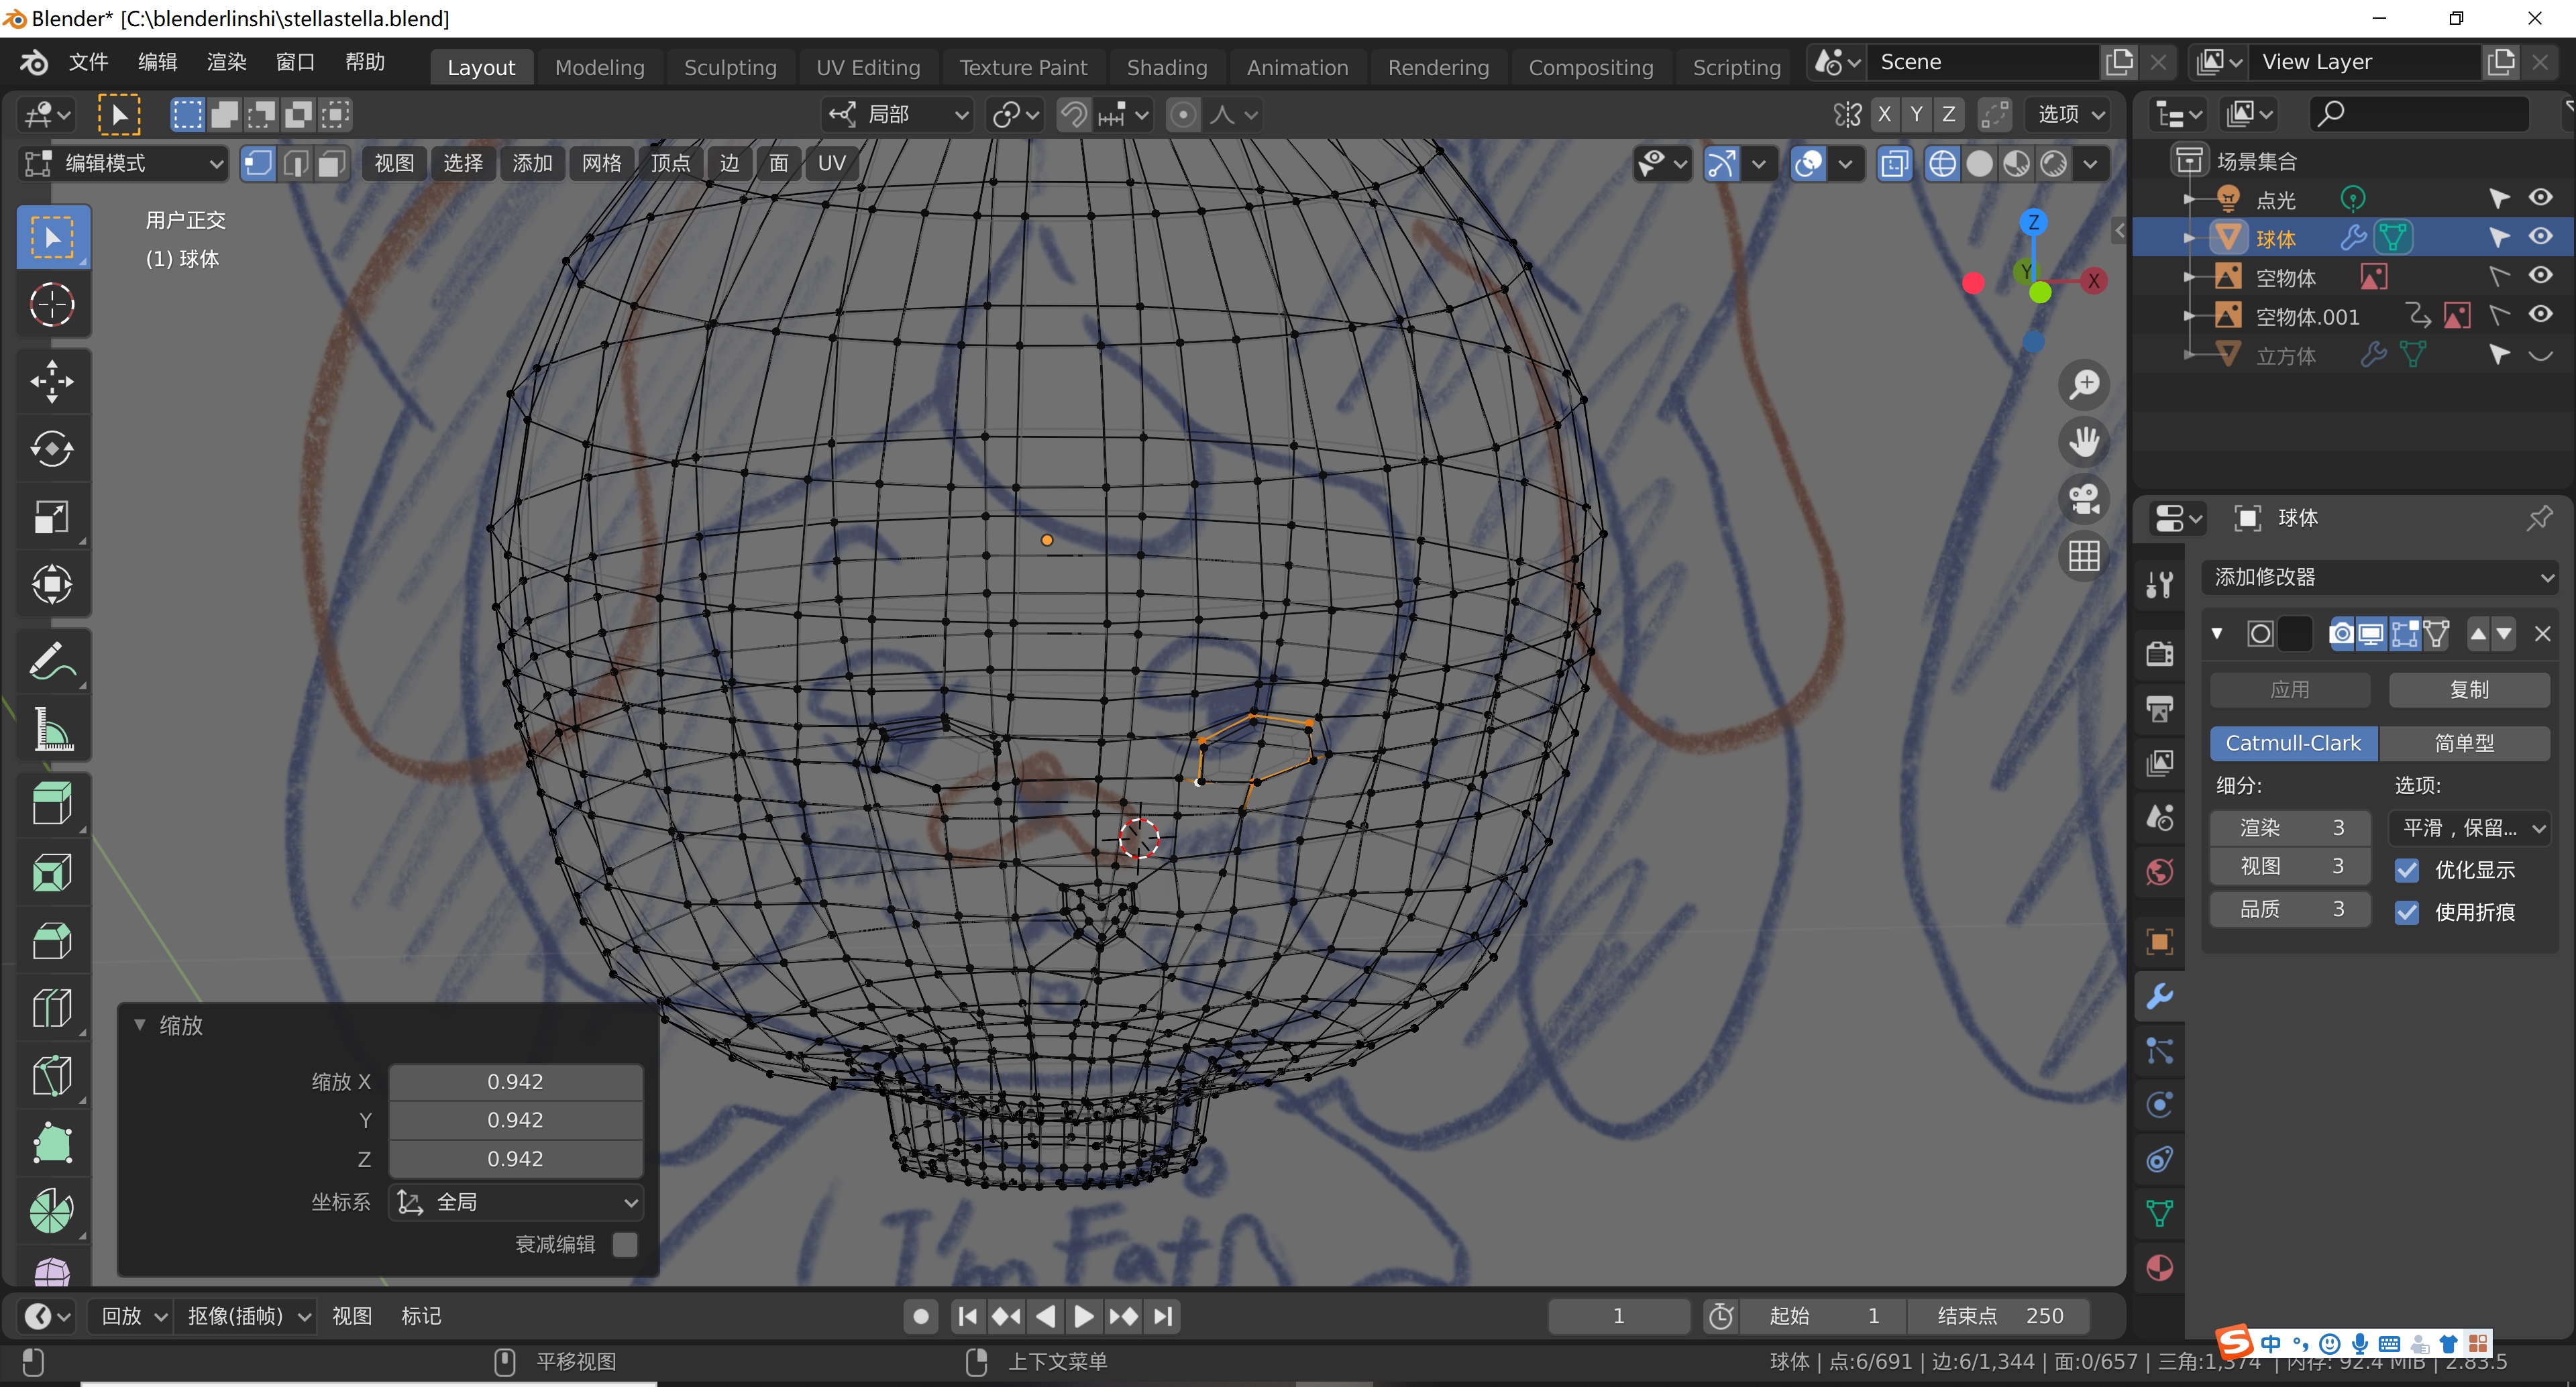Screen dimensions: 2576x1387
Task: Click the 缩放 X value field
Action: point(515,1082)
